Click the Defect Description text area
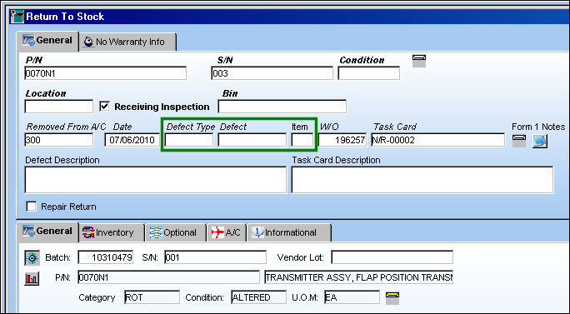 [156, 180]
